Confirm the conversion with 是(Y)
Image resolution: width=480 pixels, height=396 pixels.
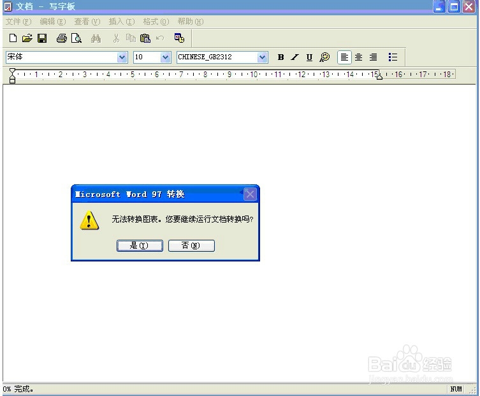140,246
